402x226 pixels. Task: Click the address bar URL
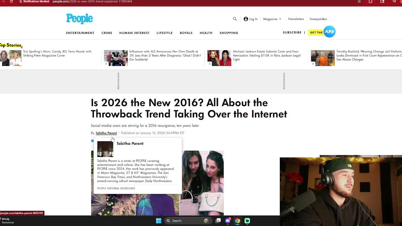tap(92, 2)
